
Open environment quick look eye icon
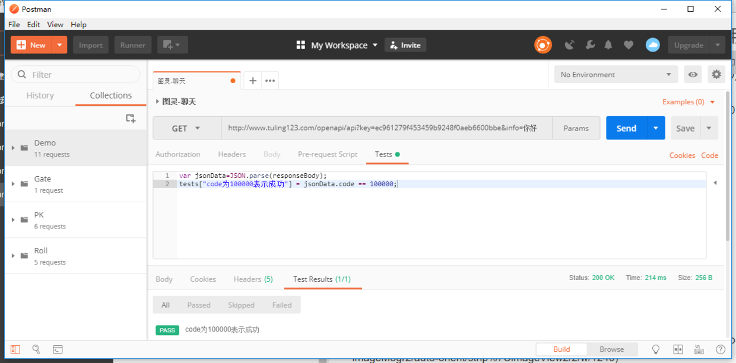pos(693,75)
